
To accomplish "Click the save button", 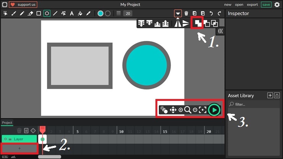I will [x=266, y=5].
